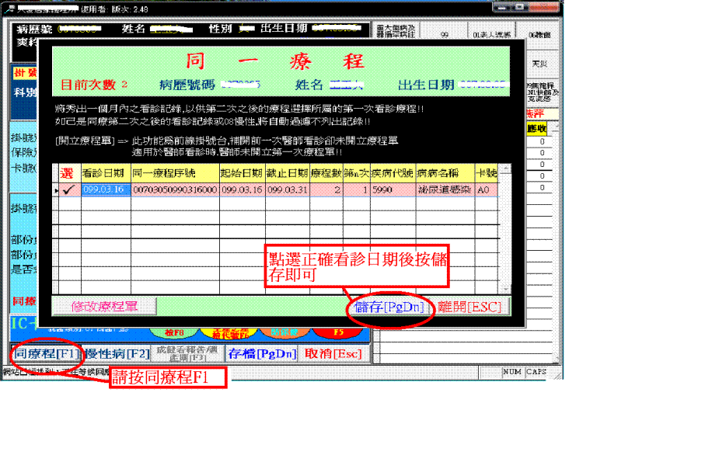
Task: Click the 起始日期 cell 099.03.16
Action: (242, 189)
